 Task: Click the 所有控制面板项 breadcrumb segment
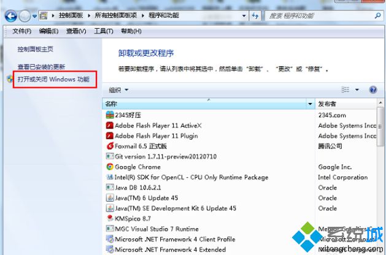pos(116,15)
